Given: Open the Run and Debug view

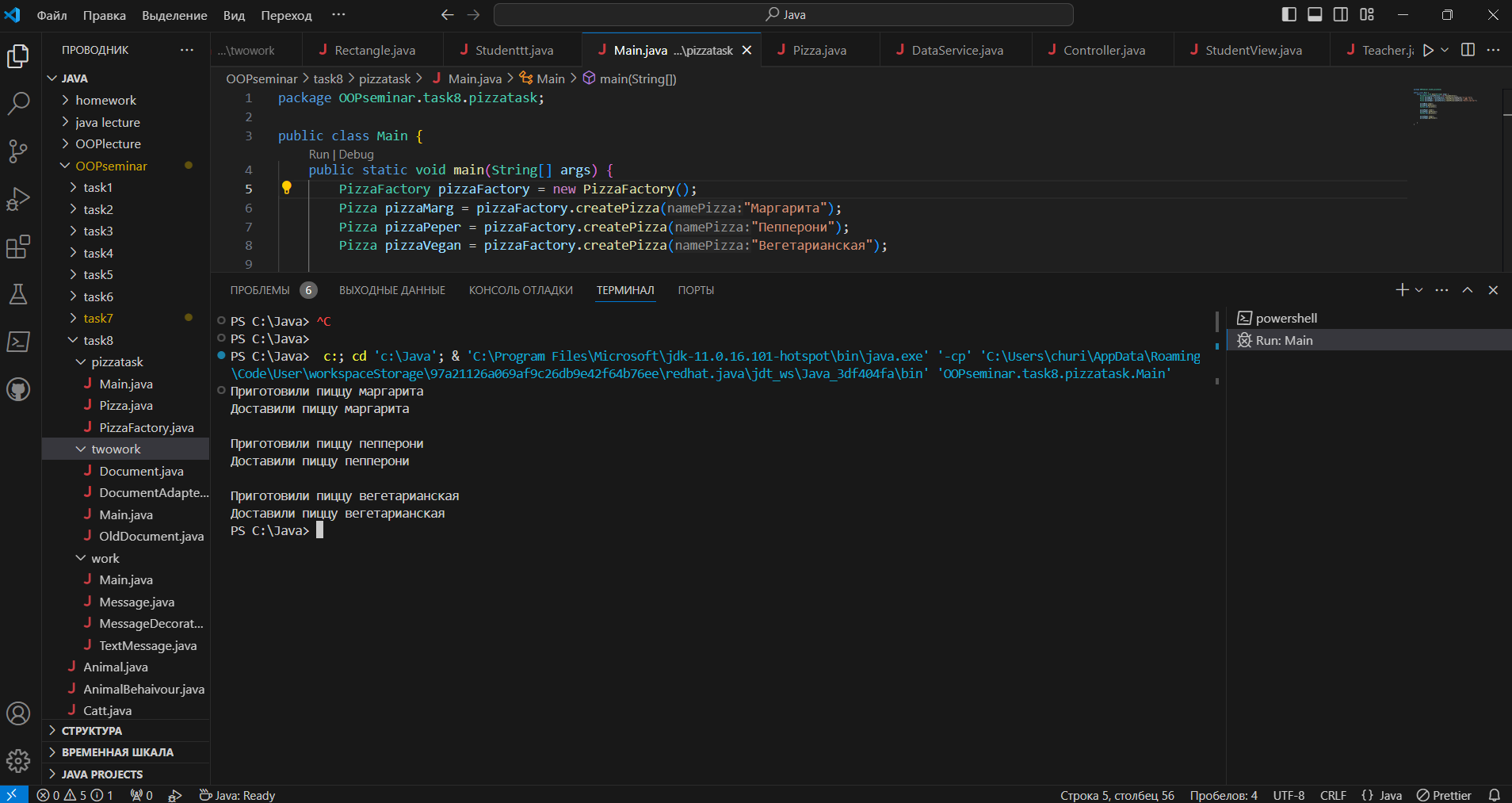Looking at the screenshot, I should tap(18, 199).
